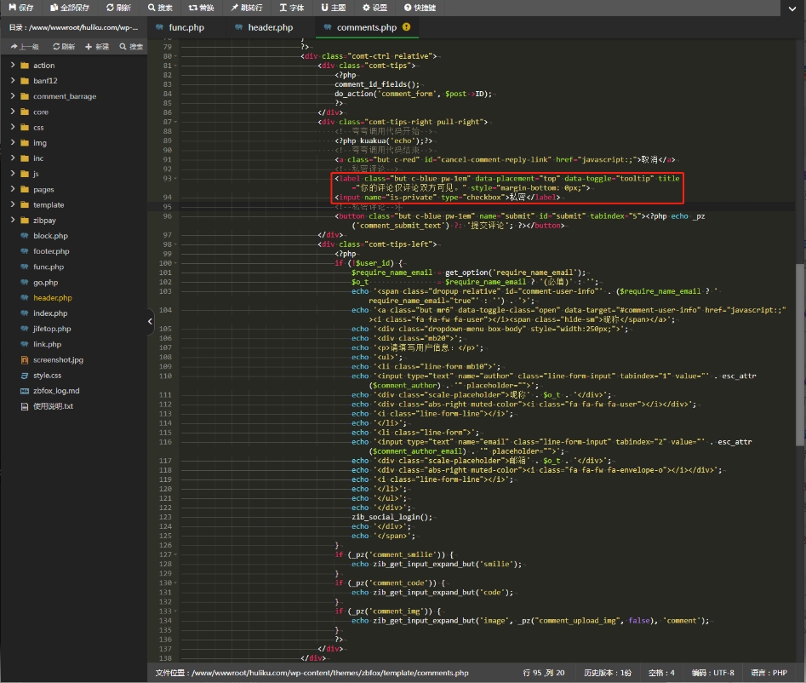Screen dimensions: 806x683
Task: Search files in the sidebar 搜索
Action: (131, 46)
